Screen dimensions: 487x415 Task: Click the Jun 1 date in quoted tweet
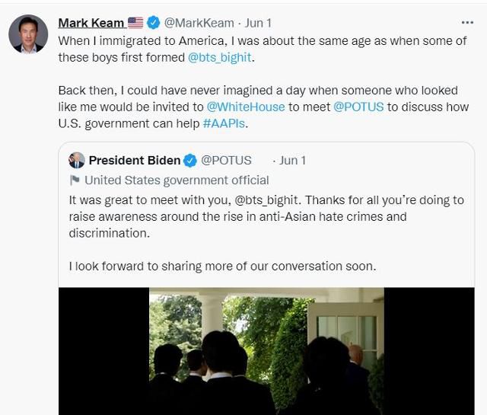pyautogui.click(x=292, y=160)
